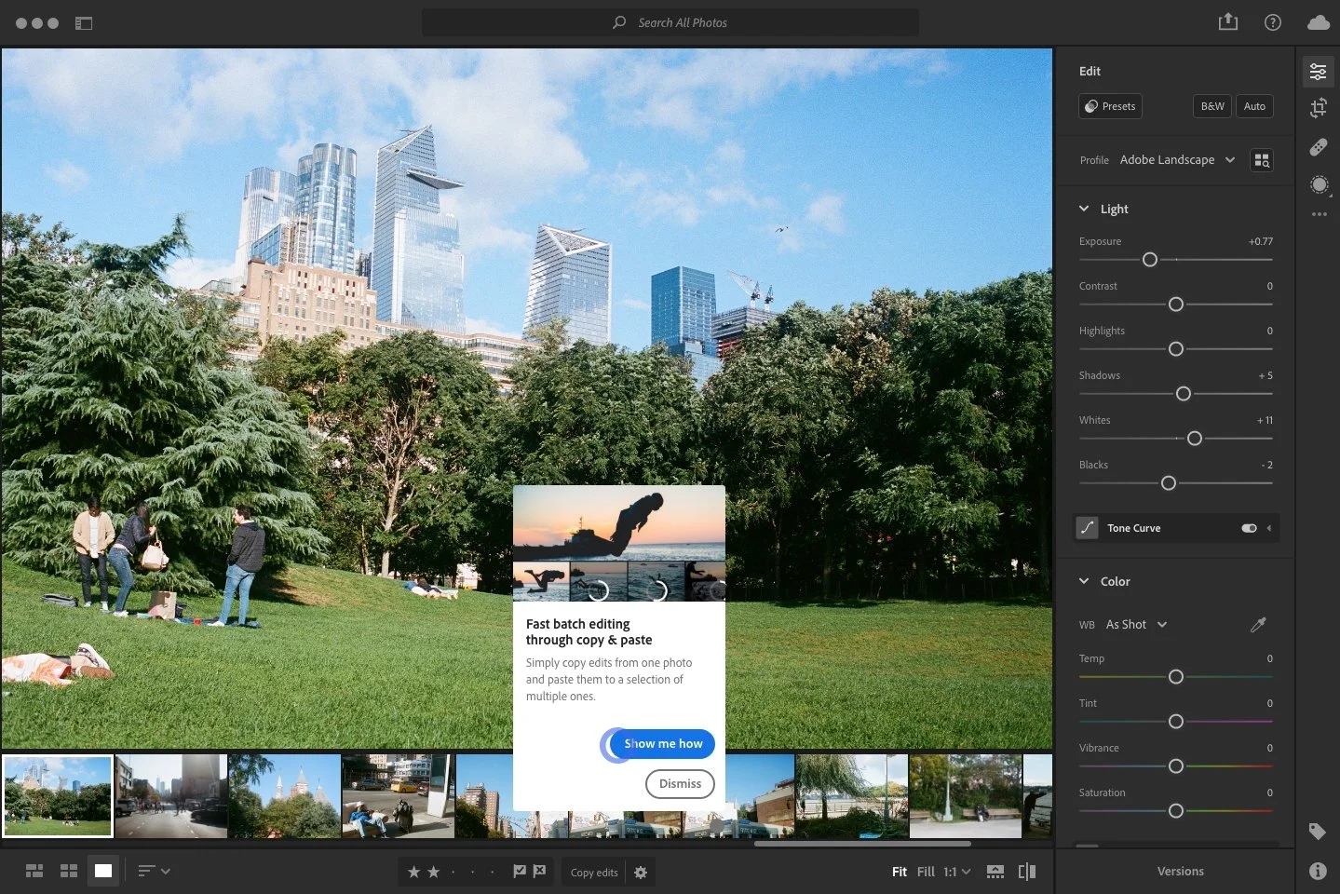Click the Tint slider handle
This screenshot has height=894, width=1340.
pyautogui.click(x=1176, y=722)
